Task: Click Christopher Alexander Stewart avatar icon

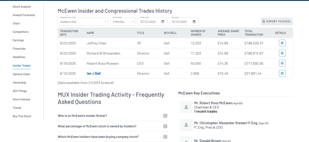Action: [186, 125]
